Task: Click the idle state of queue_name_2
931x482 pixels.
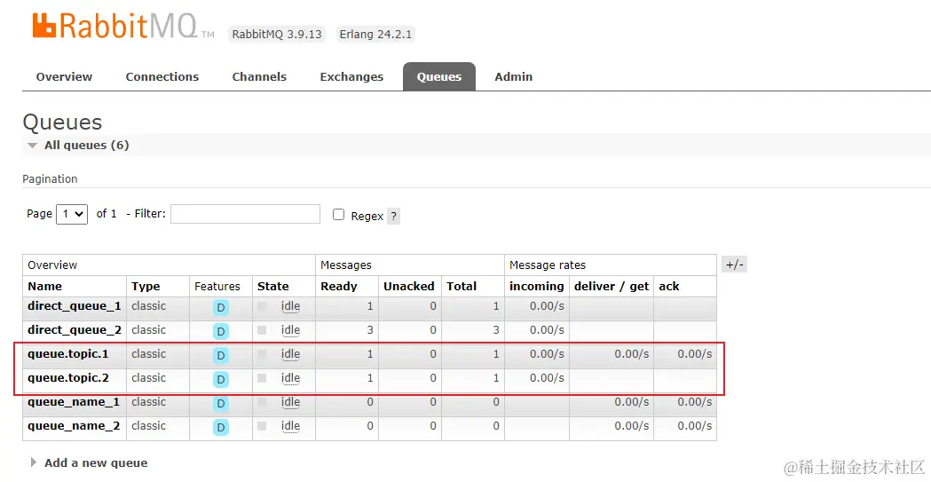Action: tap(290, 426)
